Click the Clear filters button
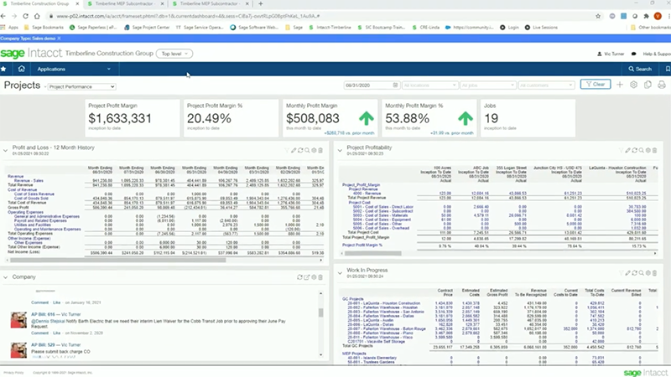This screenshot has height=377, width=671. pos(596,85)
